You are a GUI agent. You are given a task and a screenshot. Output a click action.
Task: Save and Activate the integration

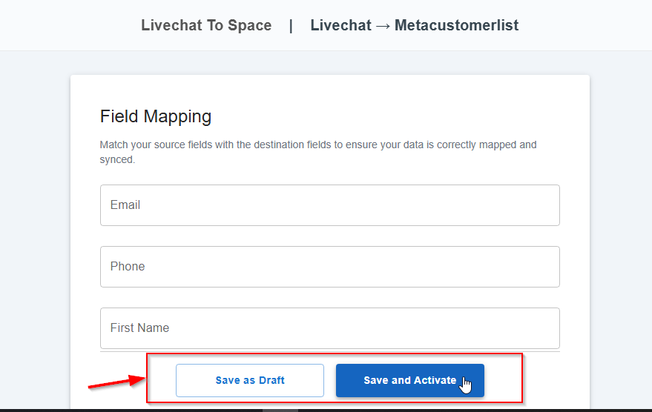tap(410, 380)
